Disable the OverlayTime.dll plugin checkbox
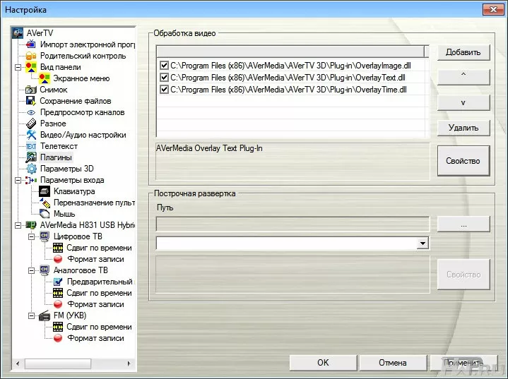This screenshot has width=508, height=379. point(164,90)
